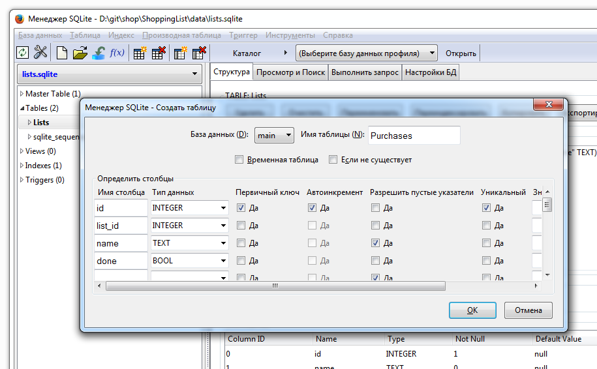Open the База данных main dropdown
Viewport: 597px width, 369px height.
274,136
